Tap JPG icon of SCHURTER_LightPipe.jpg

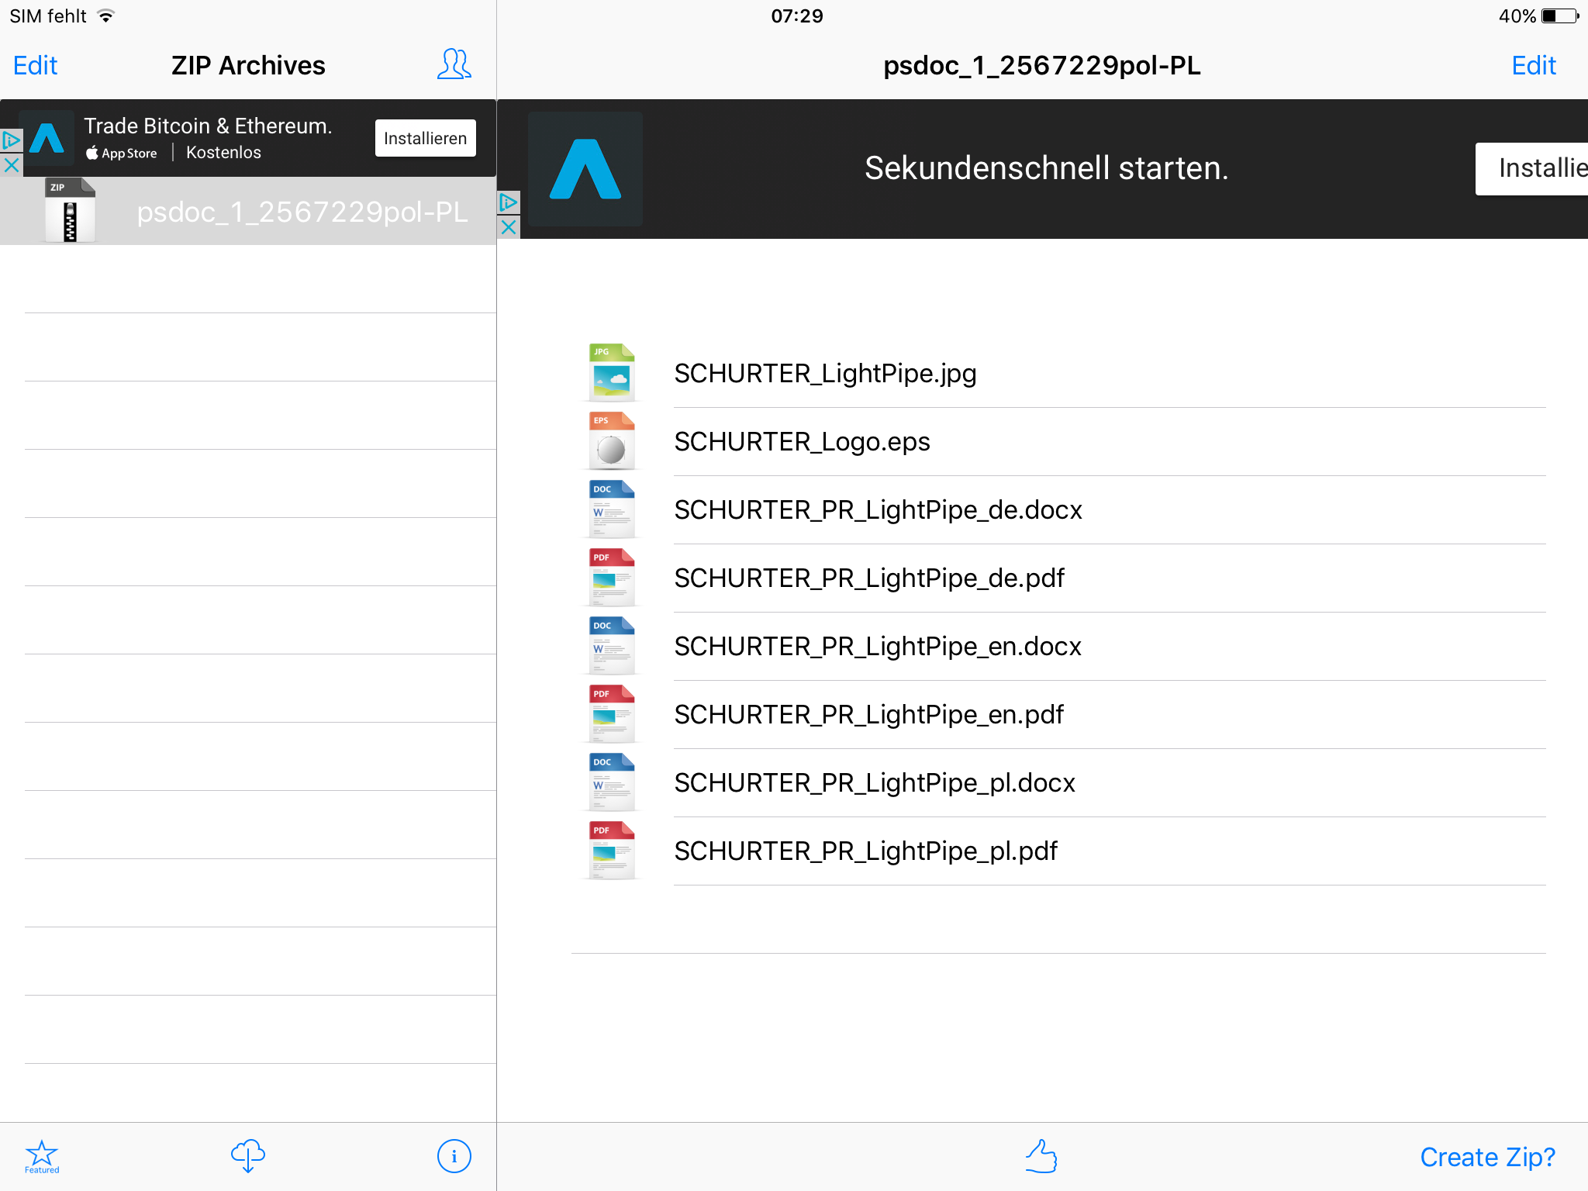pyautogui.click(x=611, y=373)
